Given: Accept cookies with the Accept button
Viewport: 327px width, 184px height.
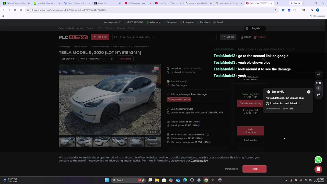Looking at the screenshot, I should click(254, 169).
